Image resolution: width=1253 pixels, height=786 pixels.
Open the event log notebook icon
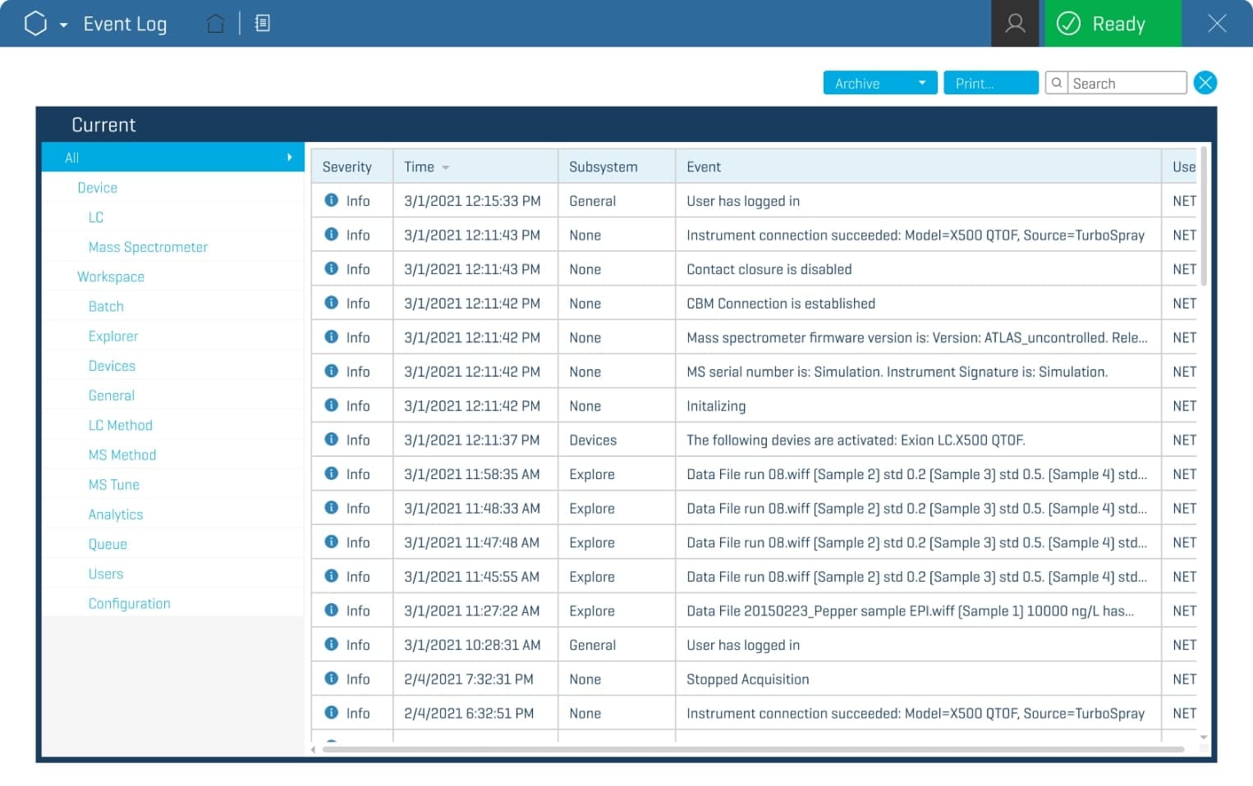263,24
